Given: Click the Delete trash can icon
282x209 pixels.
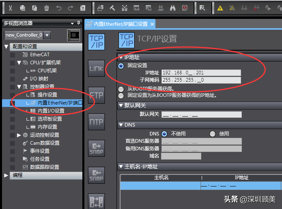Looking at the screenshot, I should [x=47, y=8].
